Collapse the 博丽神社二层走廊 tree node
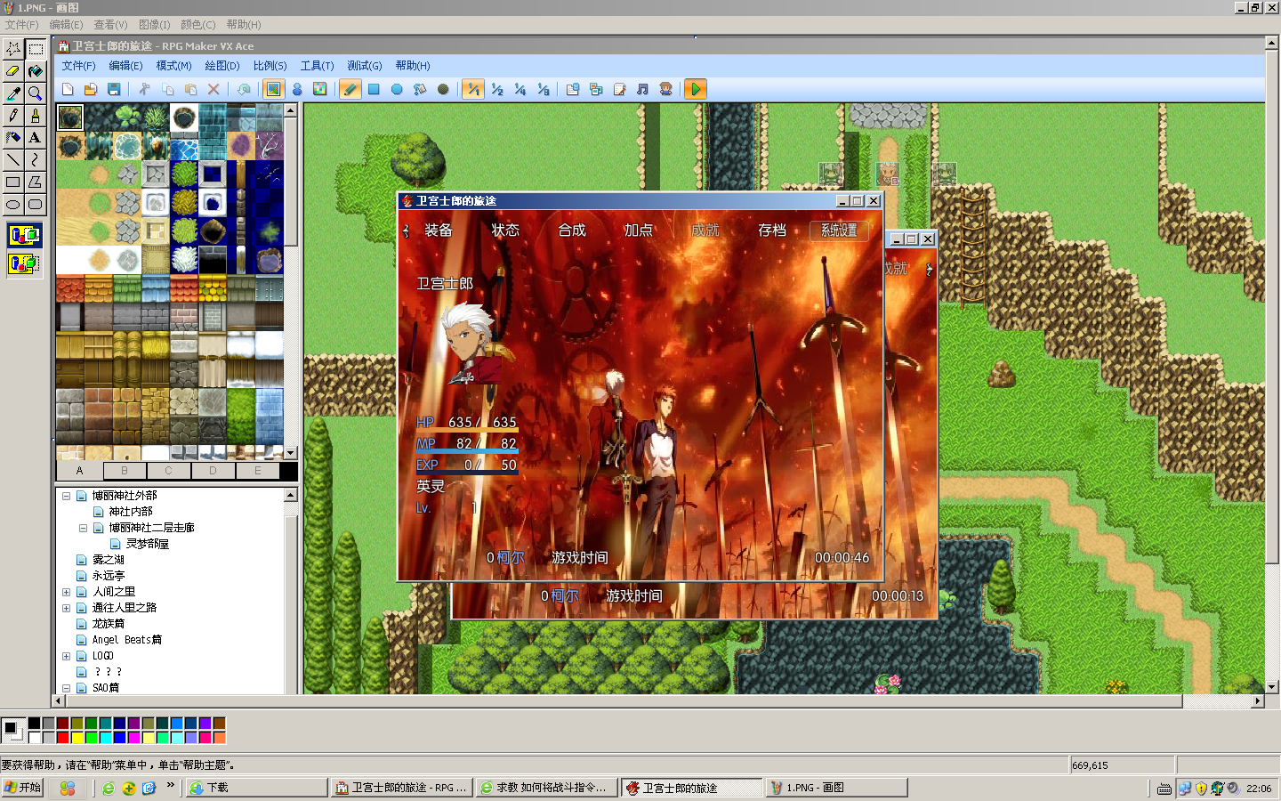1281x801 pixels. coord(83,528)
